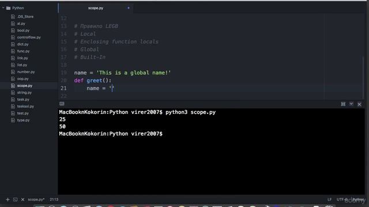Screen dimensions: 369x207
Task: Open the number.py file
Action: click(x=26, y=72)
